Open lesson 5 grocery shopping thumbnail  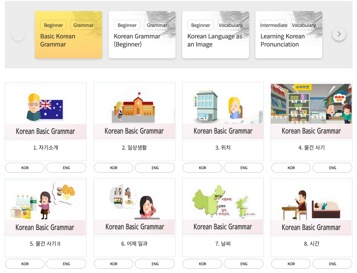point(46,207)
